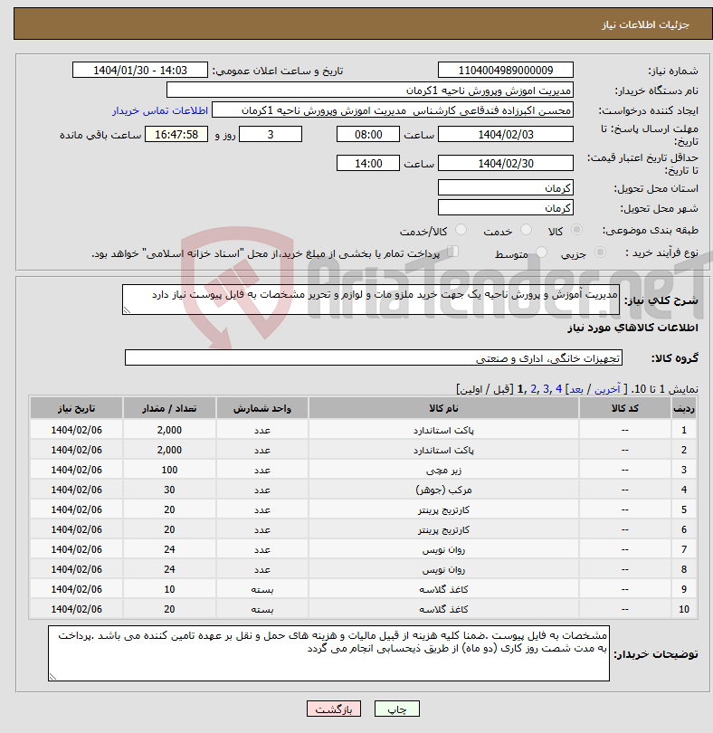Select row 6 item کارتریج پرینتر
713x733 pixels.
tap(443, 529)
